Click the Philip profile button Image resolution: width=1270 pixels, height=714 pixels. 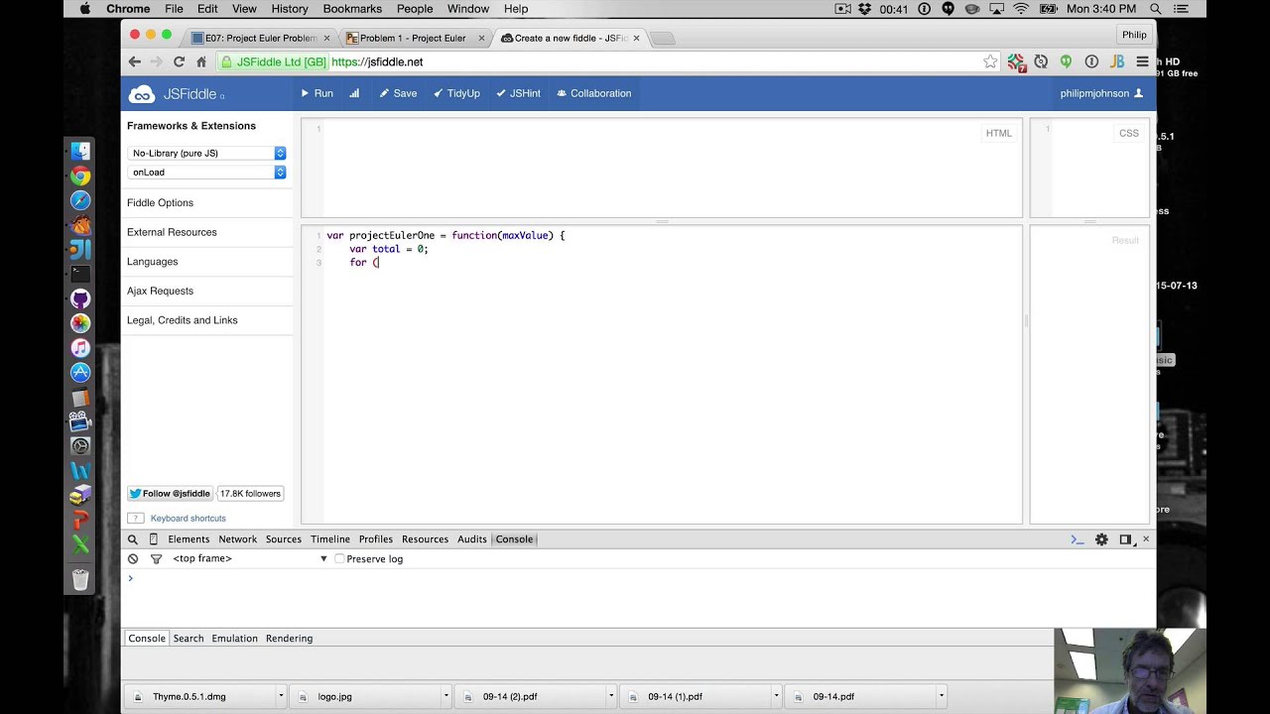(x=1134, y=35)
